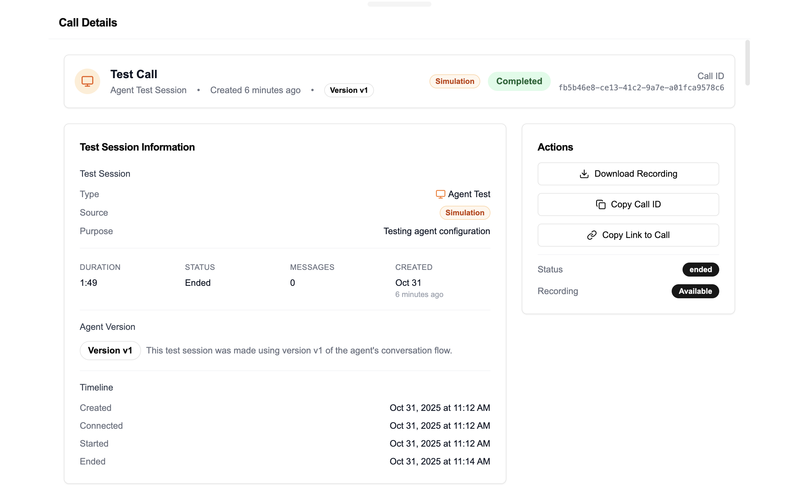Viewport: 799px width, 490px height.
Task: Click the Simulation badge in header
Action: click(x=455, y=81)
